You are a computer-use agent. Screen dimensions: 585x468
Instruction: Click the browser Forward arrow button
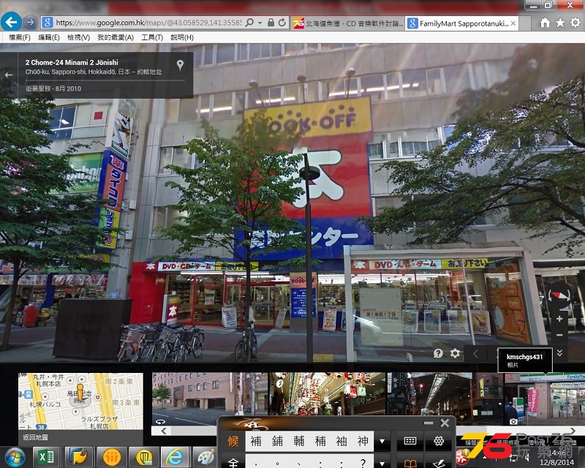[31, 23]
